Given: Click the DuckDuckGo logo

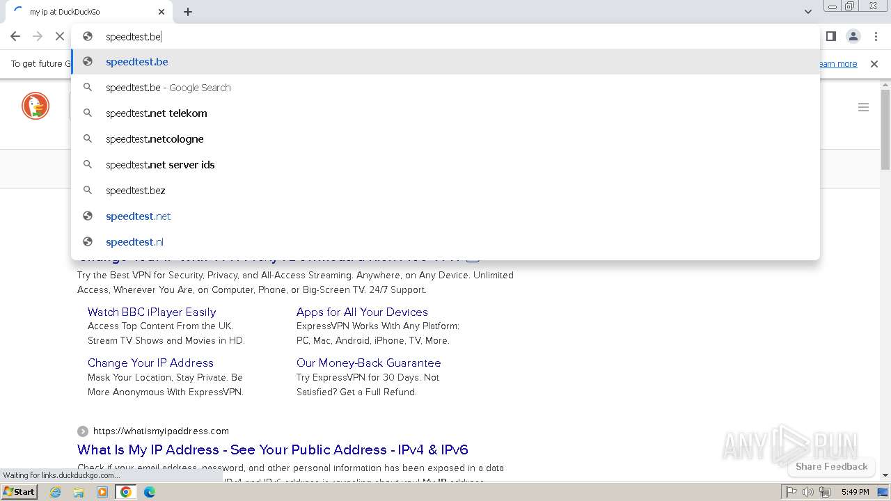Looking at the screenshot, I should (36, 106).
